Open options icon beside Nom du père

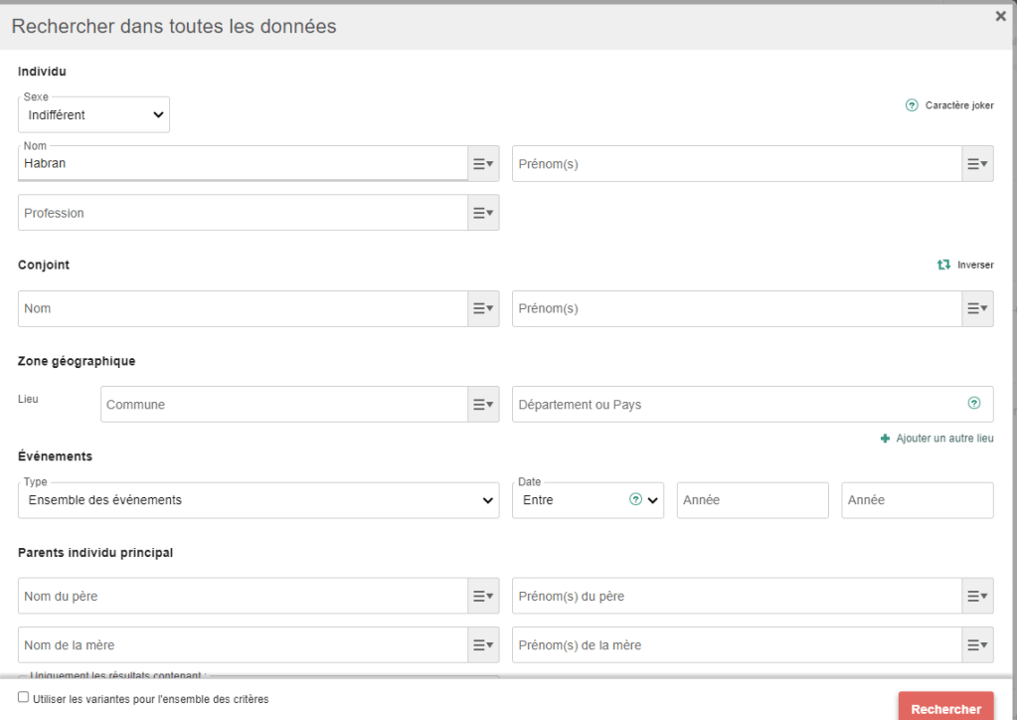pyautogui.click(x=483, y=597)
